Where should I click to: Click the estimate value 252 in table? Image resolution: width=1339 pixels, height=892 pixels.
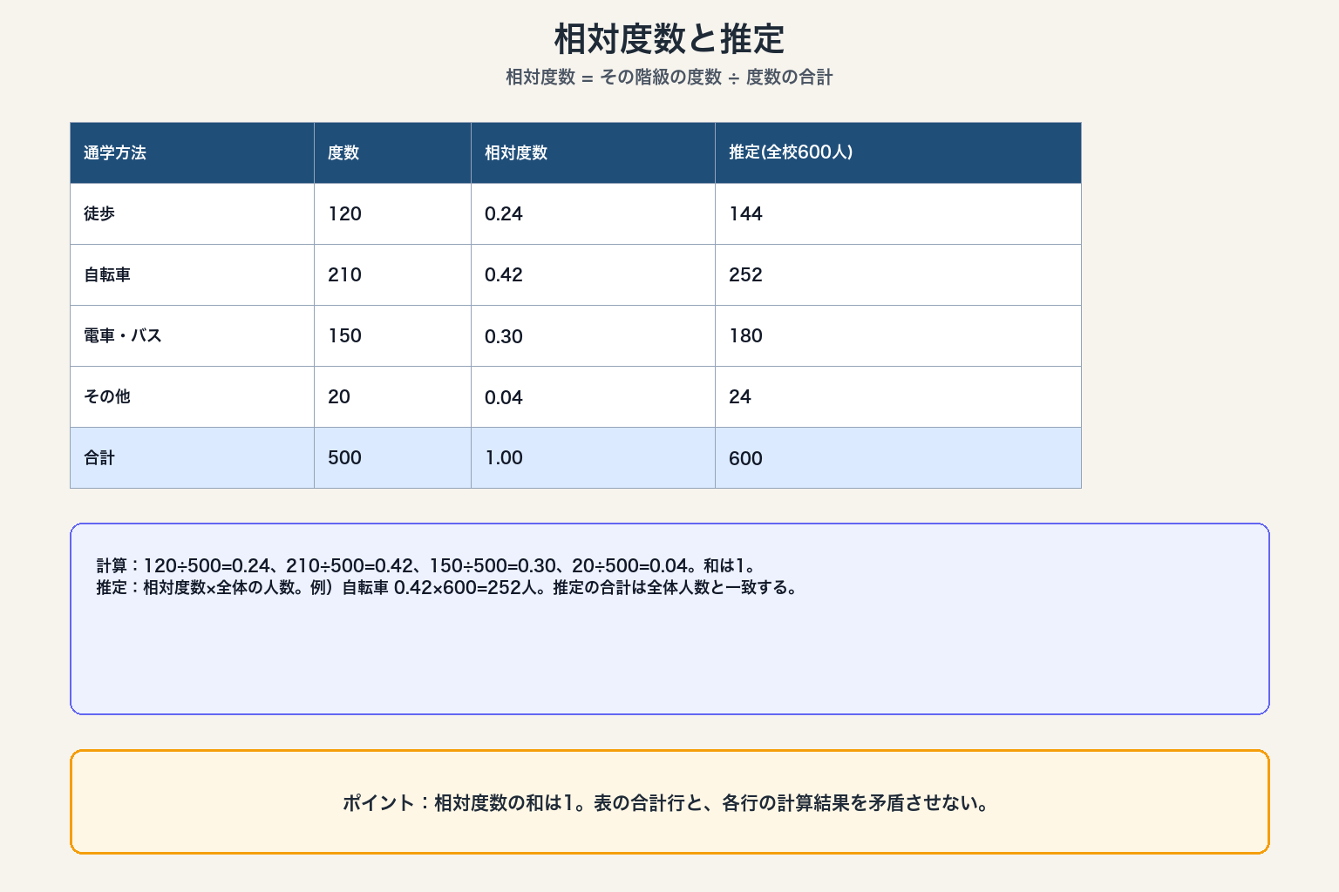click(x=745, y=274)
